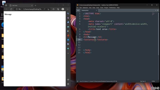The height and width of the screenshot is (90, 160).
Task: Open the Edit menu in Sublime Text
Action: pos(80,8)
